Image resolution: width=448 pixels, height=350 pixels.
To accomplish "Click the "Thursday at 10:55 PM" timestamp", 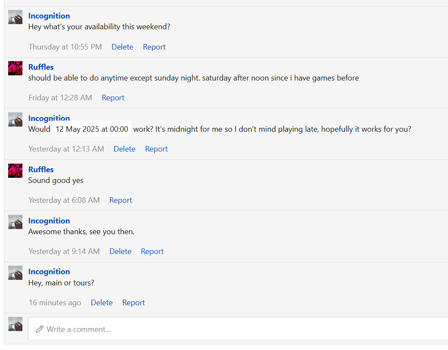I will (65, 47).
